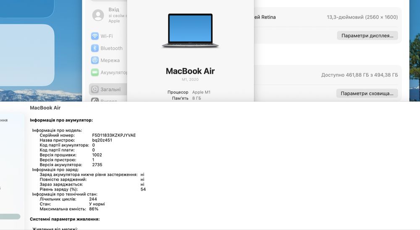Click serial number F5D11833KZKPJYVAE

[114, 135]
